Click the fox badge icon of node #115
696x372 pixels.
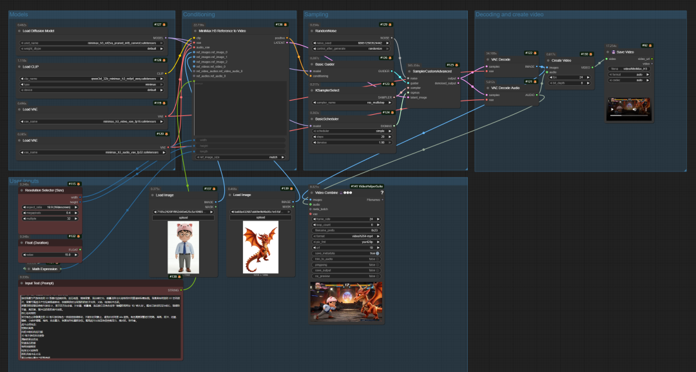pyautogui.click(x=79, y=184)
